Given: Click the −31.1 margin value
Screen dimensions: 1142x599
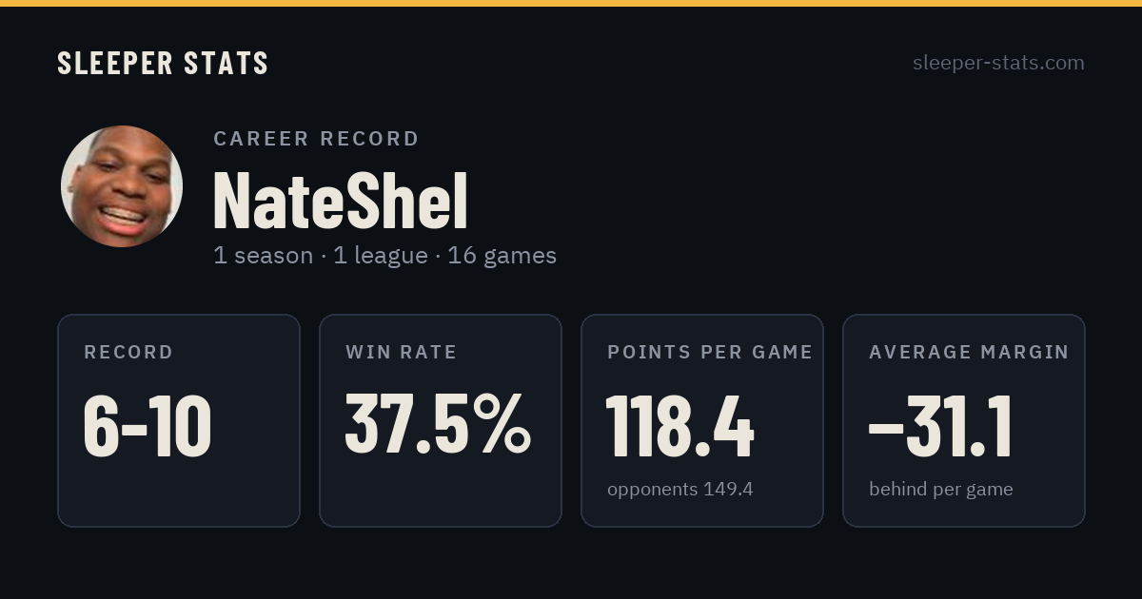Looking at the screenshot, I should pos(940,426).
